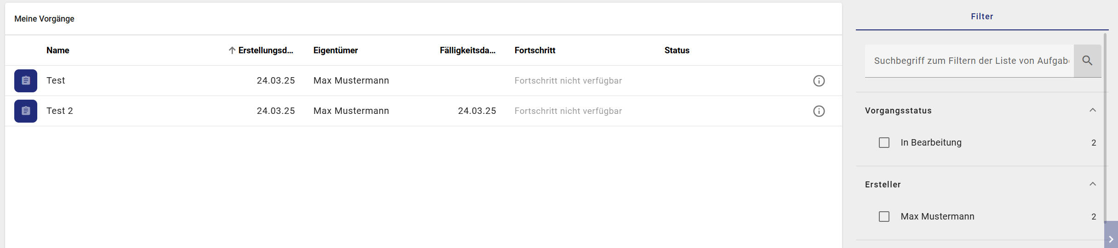The height and width of the screenshot is (248, 1118).
Task: Open the Test 2 process name
Action: point(60,111)
